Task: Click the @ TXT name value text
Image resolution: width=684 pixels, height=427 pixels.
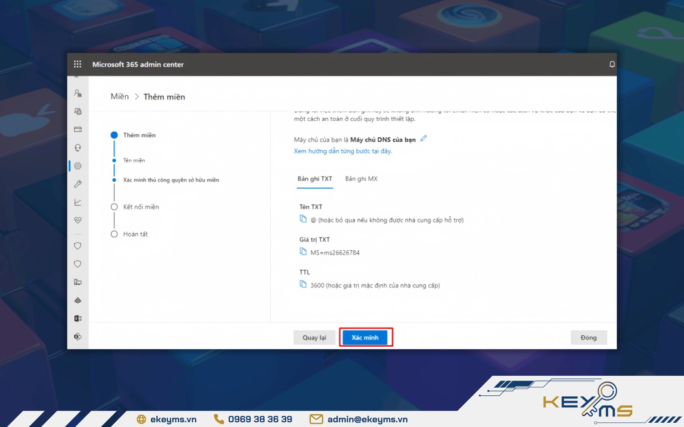Action: tap(387, 220)
